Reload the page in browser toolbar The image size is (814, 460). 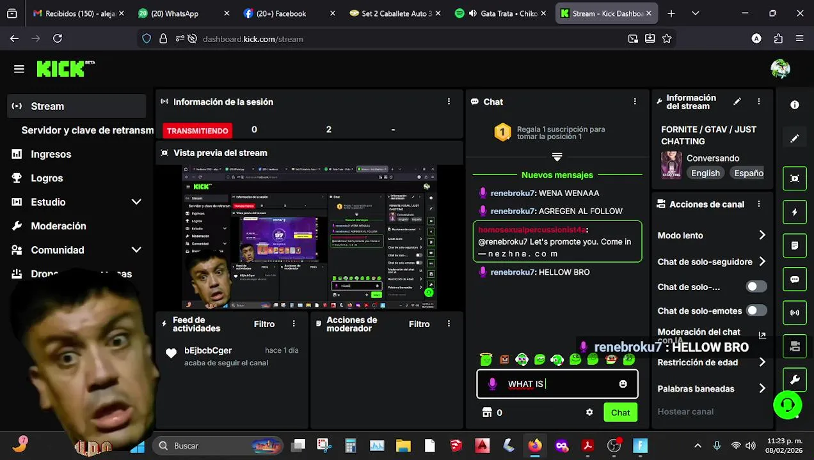tap(58, 39)
